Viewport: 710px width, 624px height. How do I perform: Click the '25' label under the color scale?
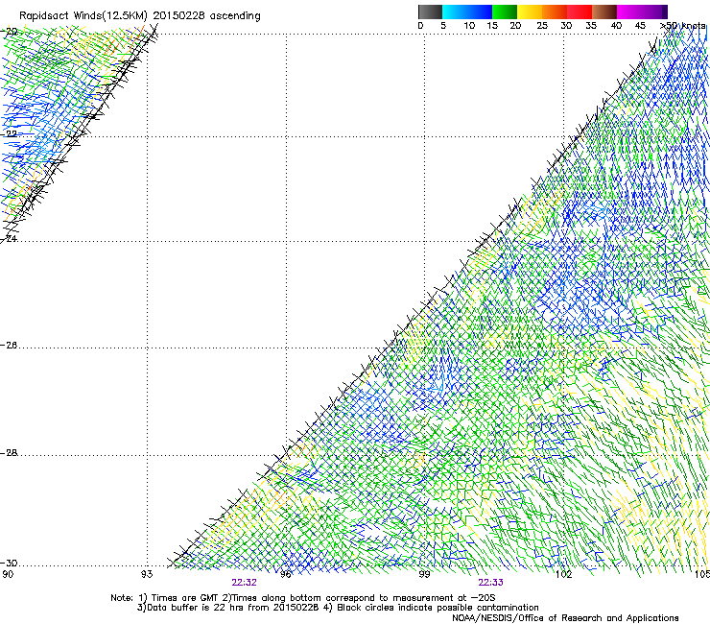pyautogui.click(x=541, y=26)
